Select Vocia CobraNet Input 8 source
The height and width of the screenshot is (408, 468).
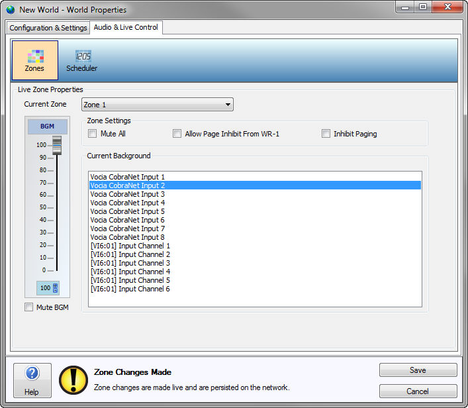point(128,237)
